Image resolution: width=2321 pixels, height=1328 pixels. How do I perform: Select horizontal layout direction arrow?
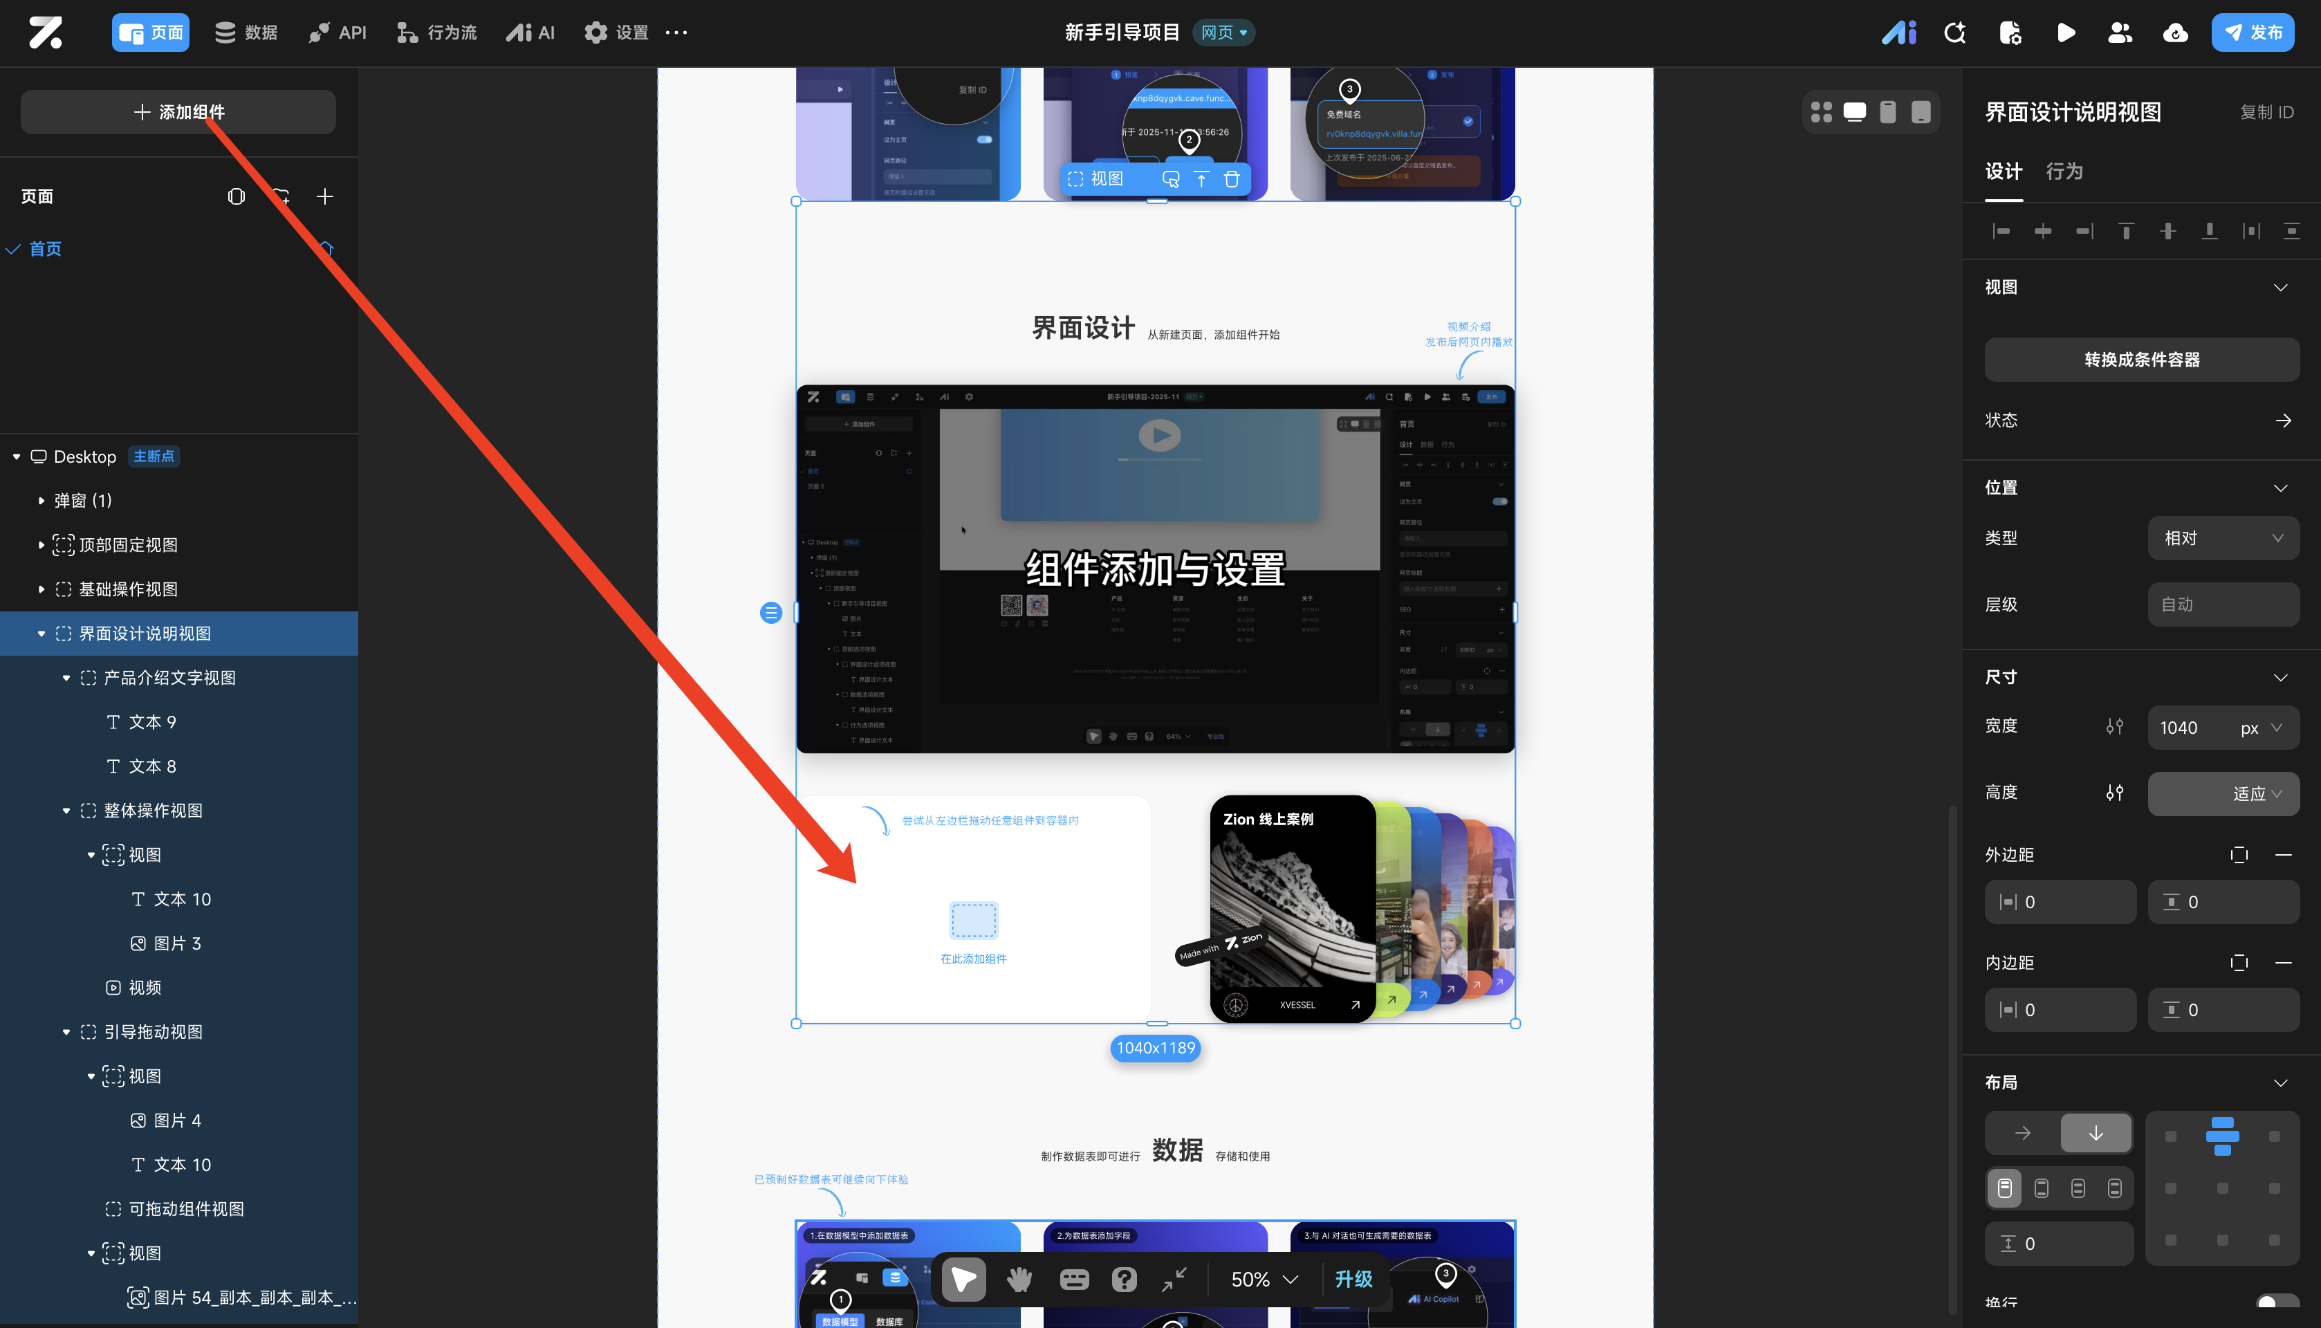2022,1133
